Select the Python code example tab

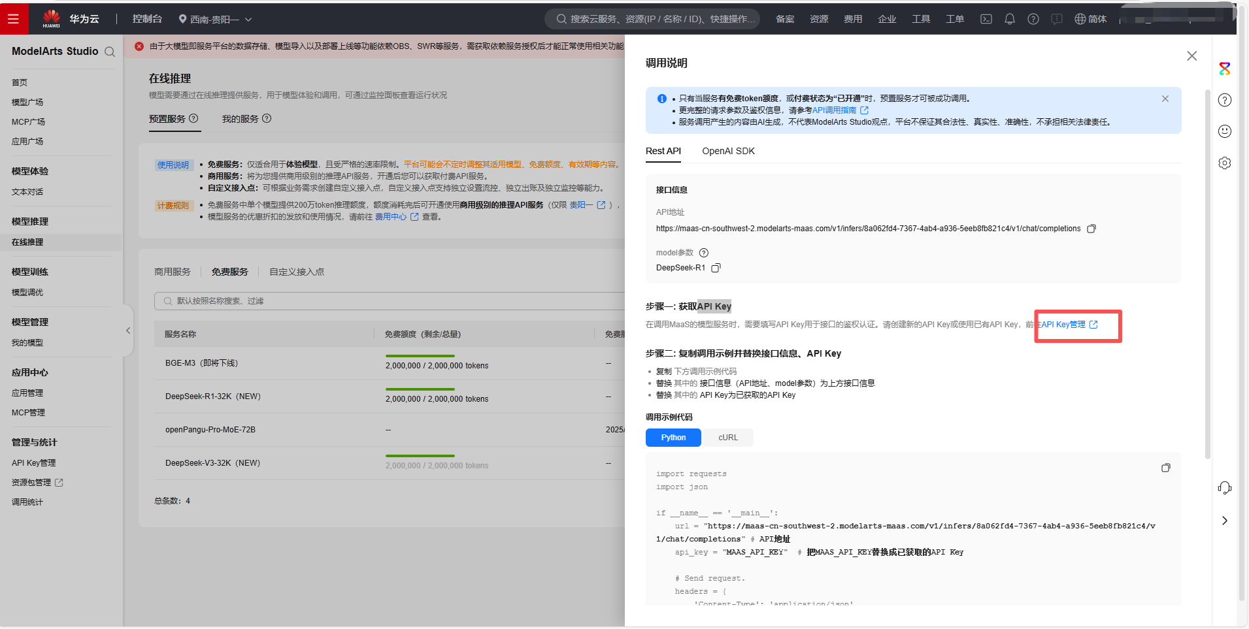pyautogui.click(x=673, y=438)
